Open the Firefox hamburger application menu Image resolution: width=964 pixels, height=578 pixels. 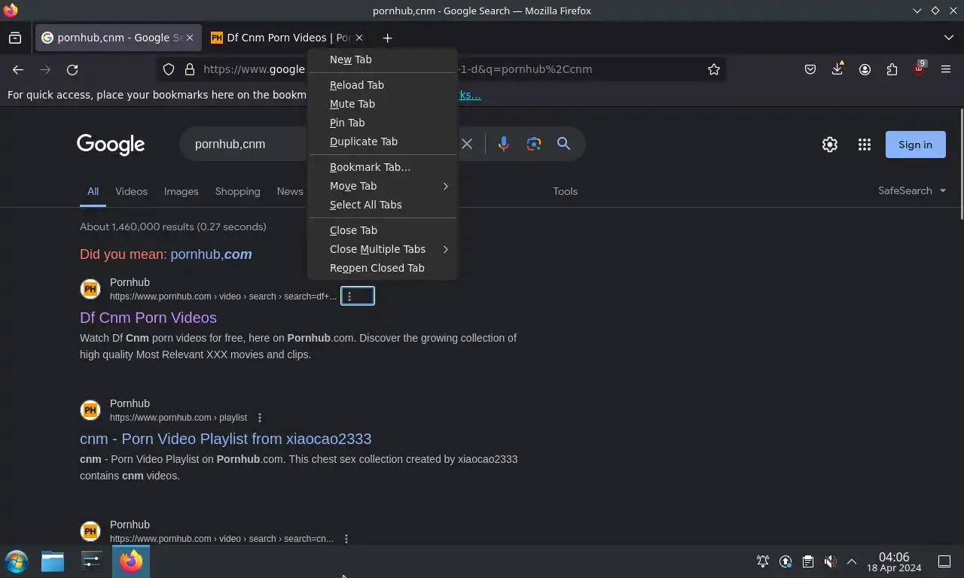tap(946, 69)
